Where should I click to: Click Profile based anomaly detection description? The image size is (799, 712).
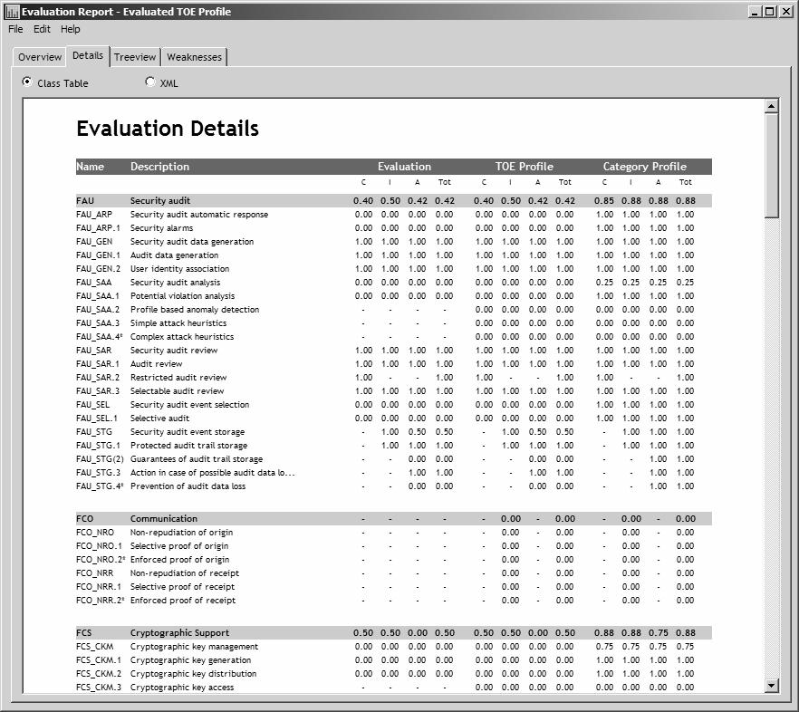[x=195, y=310]
